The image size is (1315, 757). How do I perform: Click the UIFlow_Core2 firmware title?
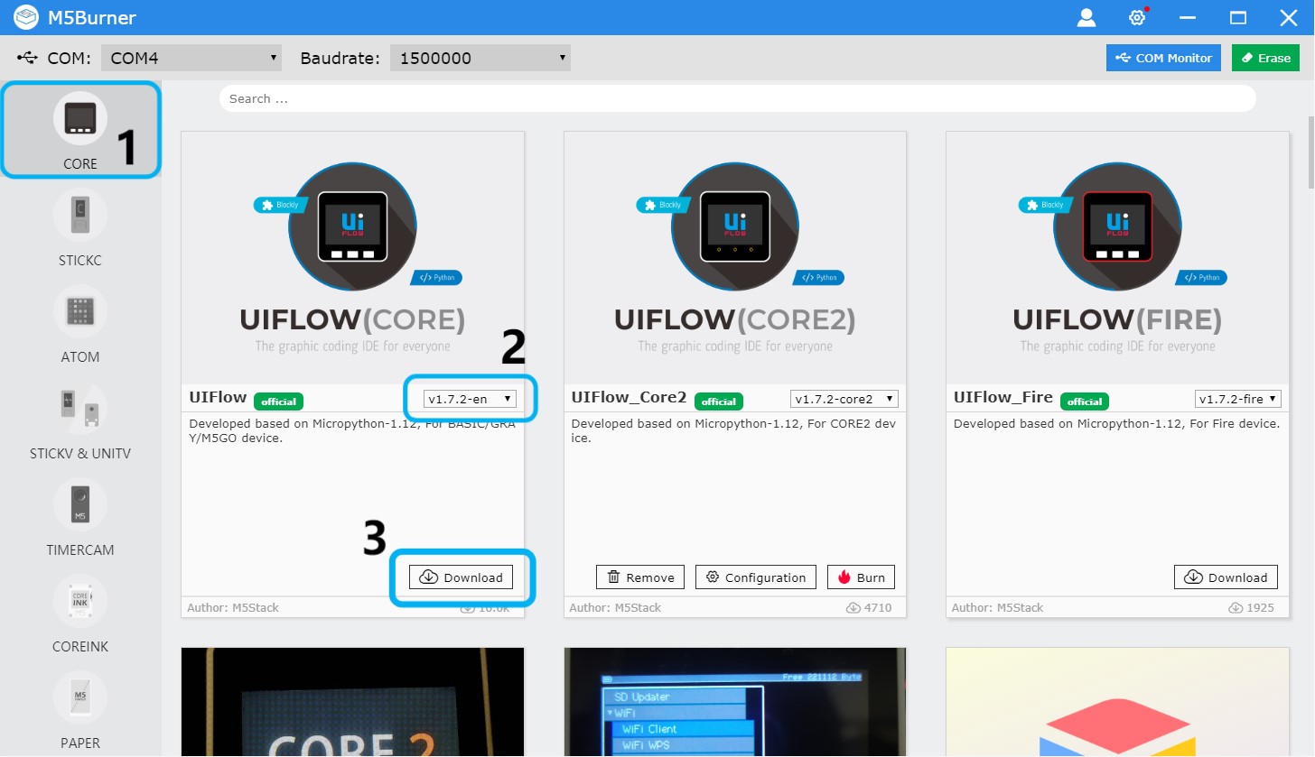tap(630, 398)
